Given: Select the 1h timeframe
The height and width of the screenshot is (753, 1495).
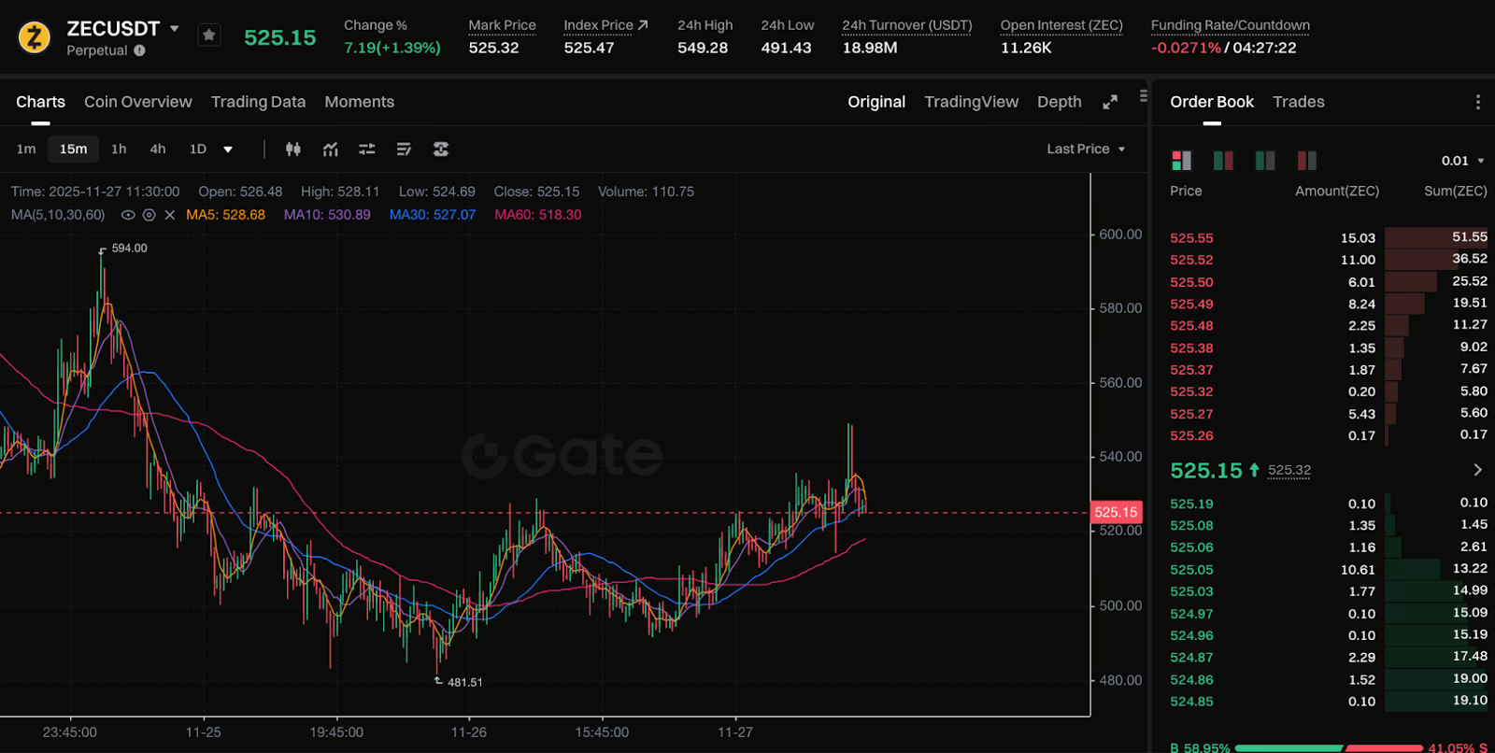Looking at the screenshot, I should [119, 149].
